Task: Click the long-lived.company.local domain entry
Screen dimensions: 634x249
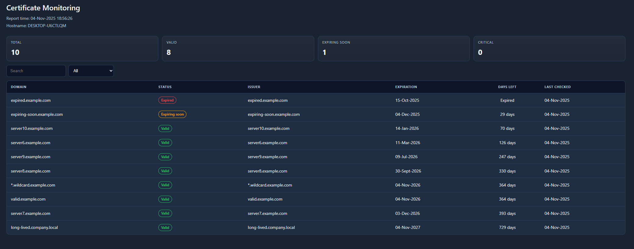Action: 34,227
